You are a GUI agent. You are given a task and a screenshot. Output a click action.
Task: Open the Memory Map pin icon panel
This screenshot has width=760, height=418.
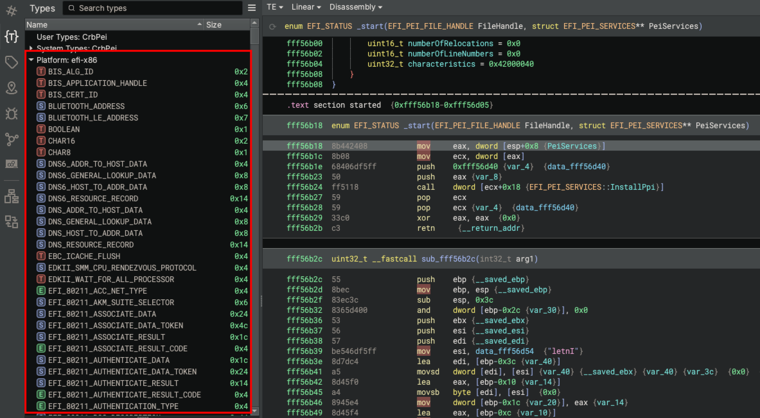10,88
